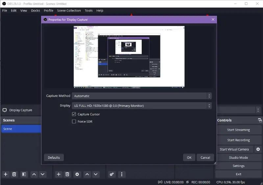Click the dialog resize grip corner

pos(215,163)
